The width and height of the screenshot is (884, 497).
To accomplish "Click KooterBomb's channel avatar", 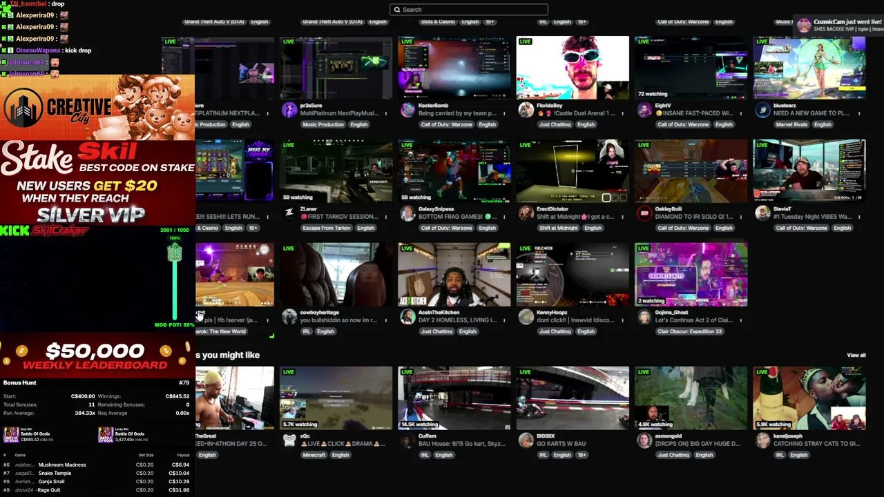I will coord(407,110).
